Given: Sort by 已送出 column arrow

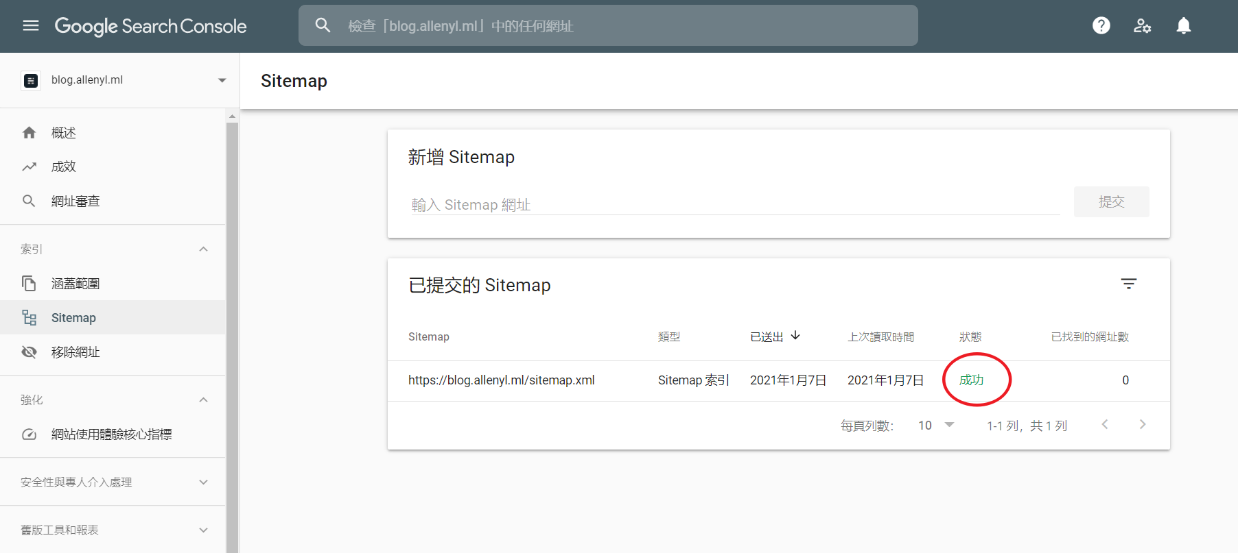Looking at the screenshot, I should 795,336.
